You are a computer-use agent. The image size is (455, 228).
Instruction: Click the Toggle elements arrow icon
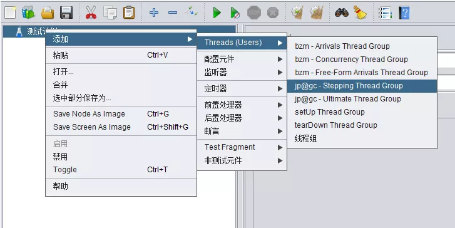pos(192,12)
